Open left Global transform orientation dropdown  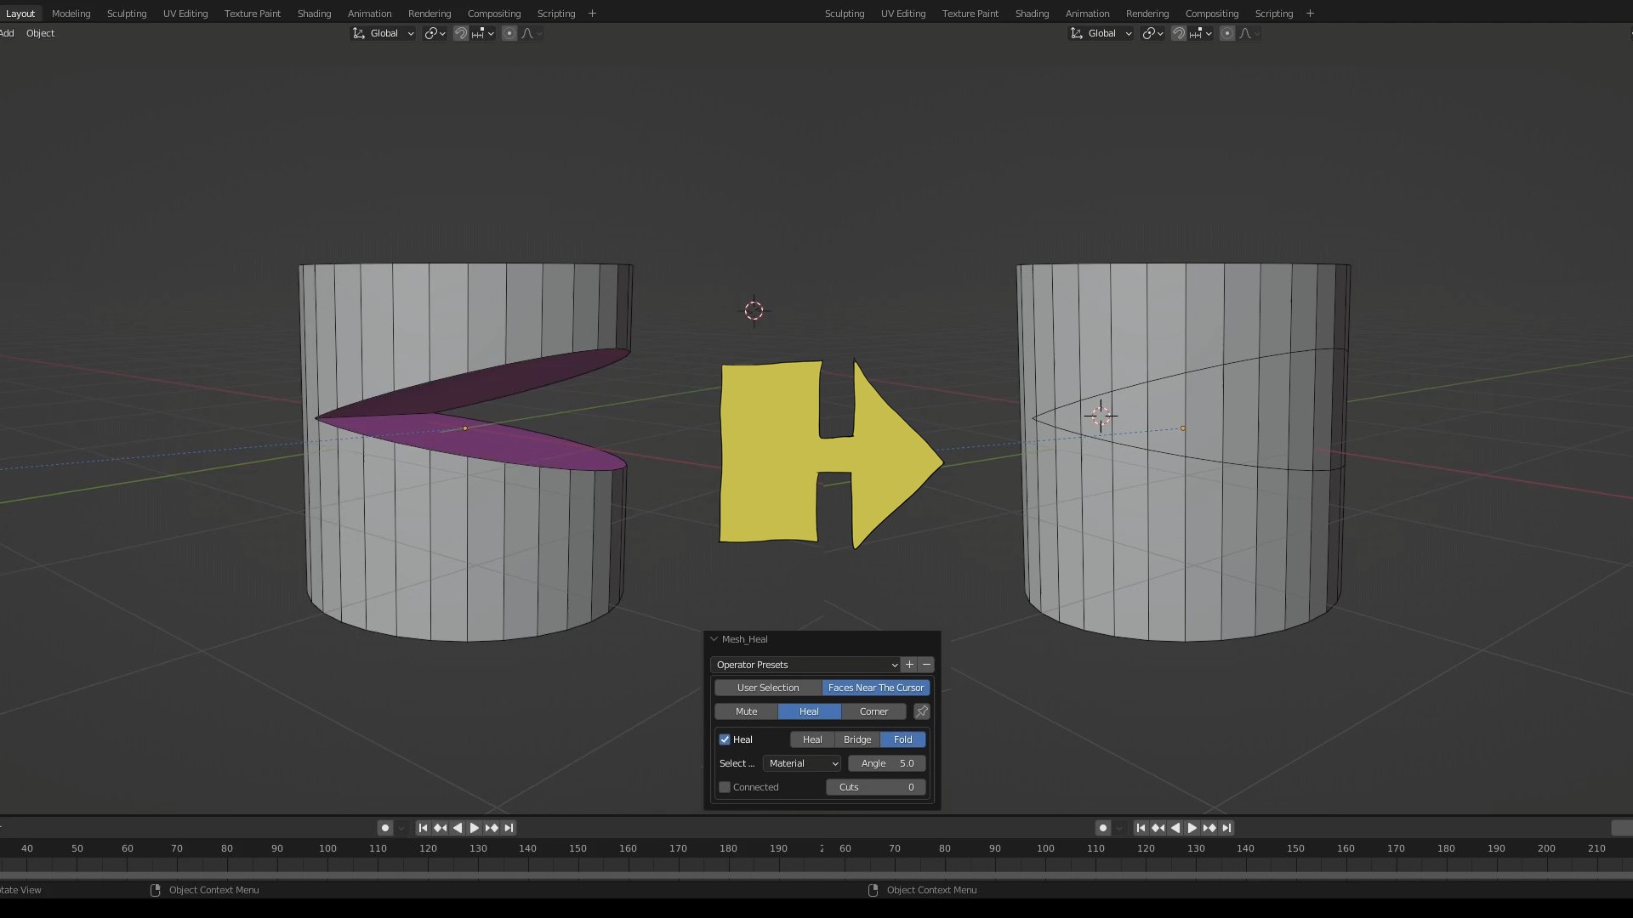(384, 33)
